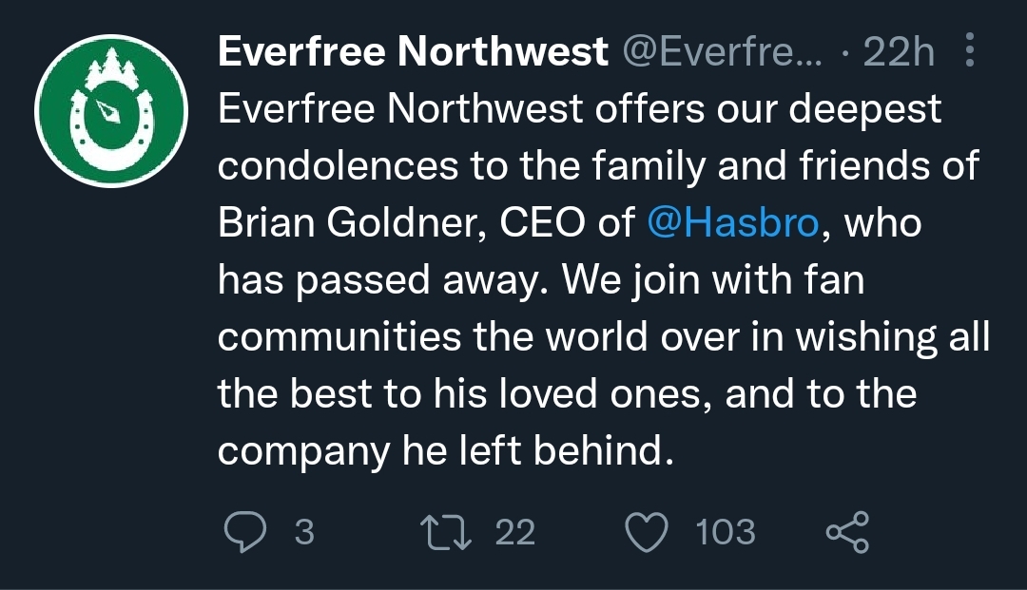Like the tweet with the heart icon

[647, 532]
